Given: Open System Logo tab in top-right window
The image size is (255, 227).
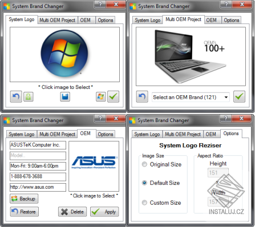Looking at the screenshot, I should point(148,20).
